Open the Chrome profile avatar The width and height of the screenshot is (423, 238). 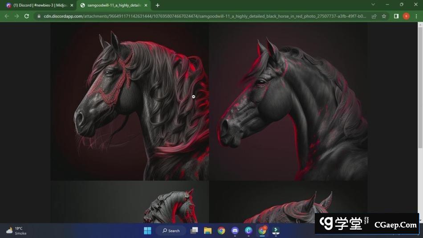coord(406,16)
